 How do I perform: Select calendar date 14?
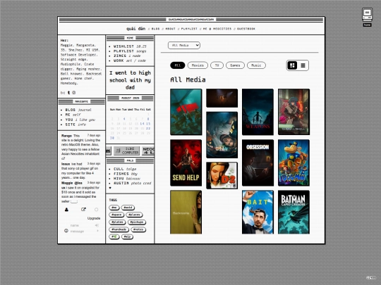tap(142, 124)
